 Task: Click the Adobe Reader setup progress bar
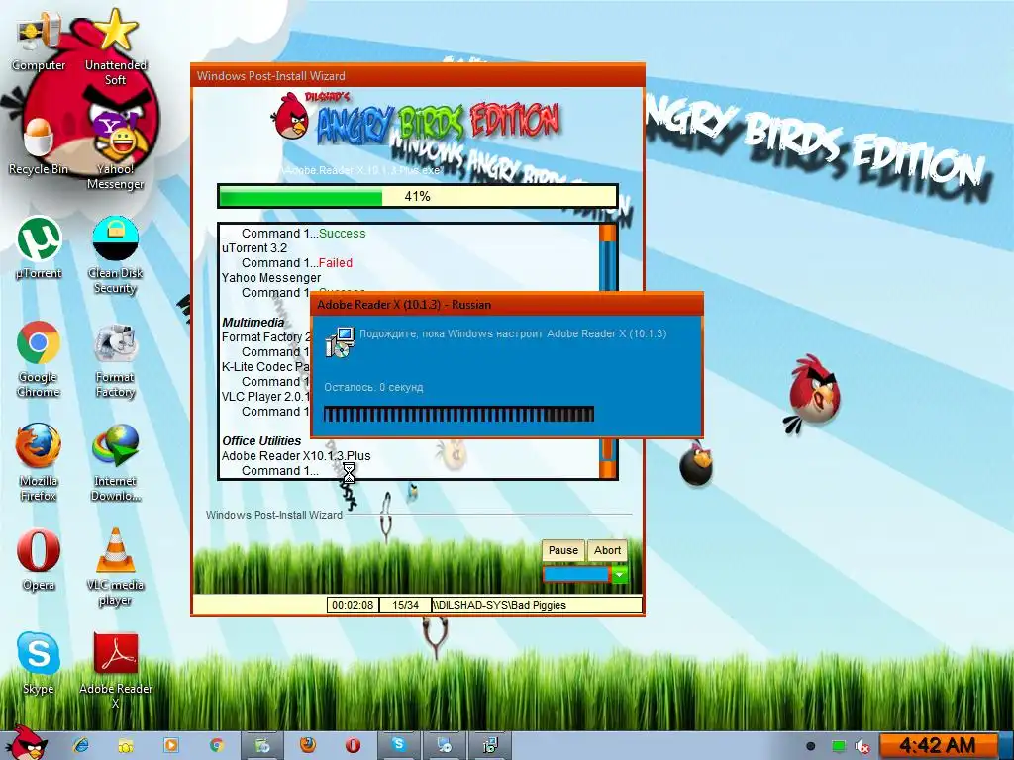[x=458, y=414]
